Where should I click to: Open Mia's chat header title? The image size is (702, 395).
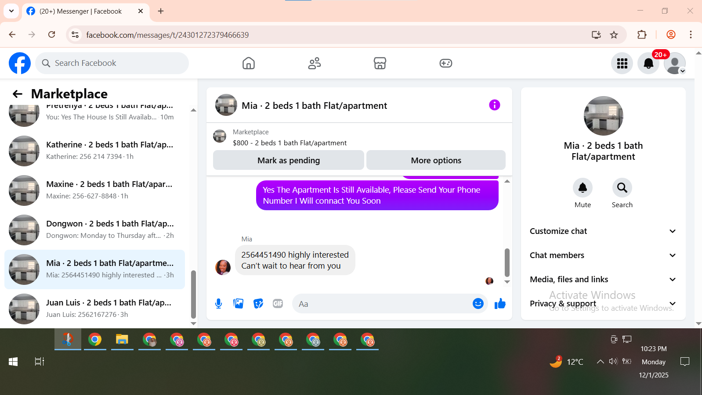click(314, 105)
